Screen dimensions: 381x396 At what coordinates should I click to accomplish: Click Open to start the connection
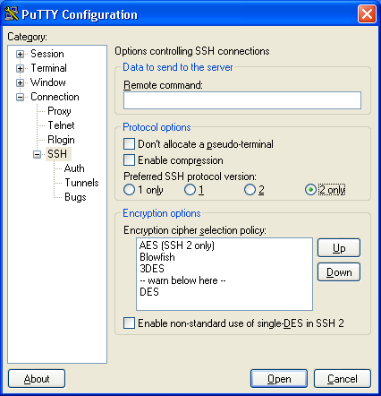[279, 379]
